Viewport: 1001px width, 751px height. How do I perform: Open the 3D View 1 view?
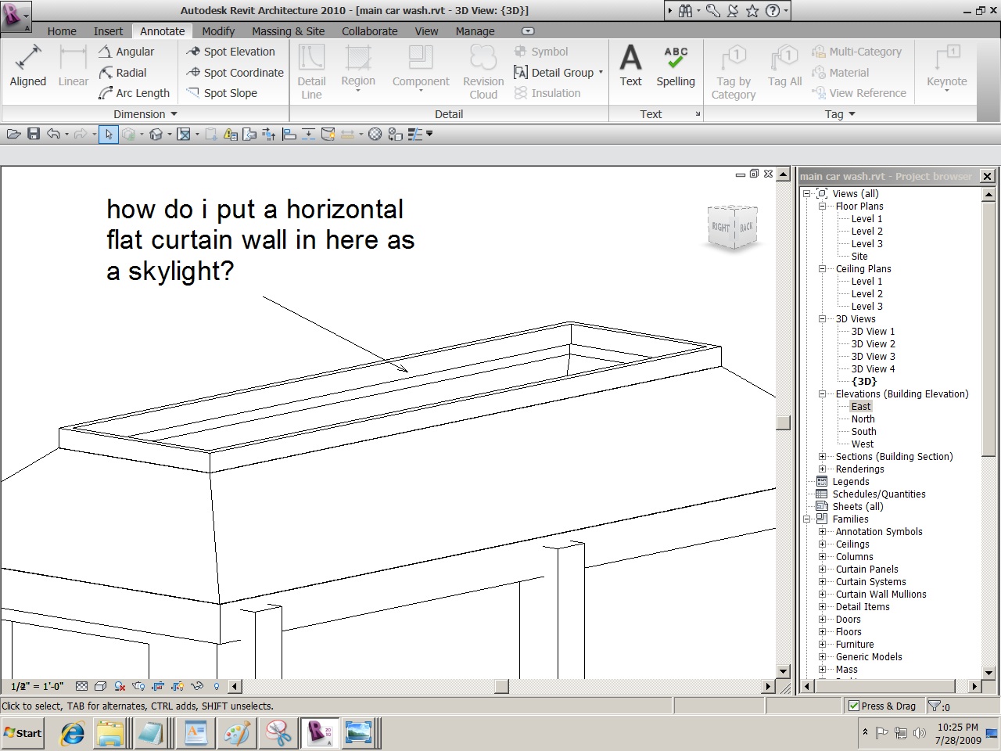[x=873, y=332]
